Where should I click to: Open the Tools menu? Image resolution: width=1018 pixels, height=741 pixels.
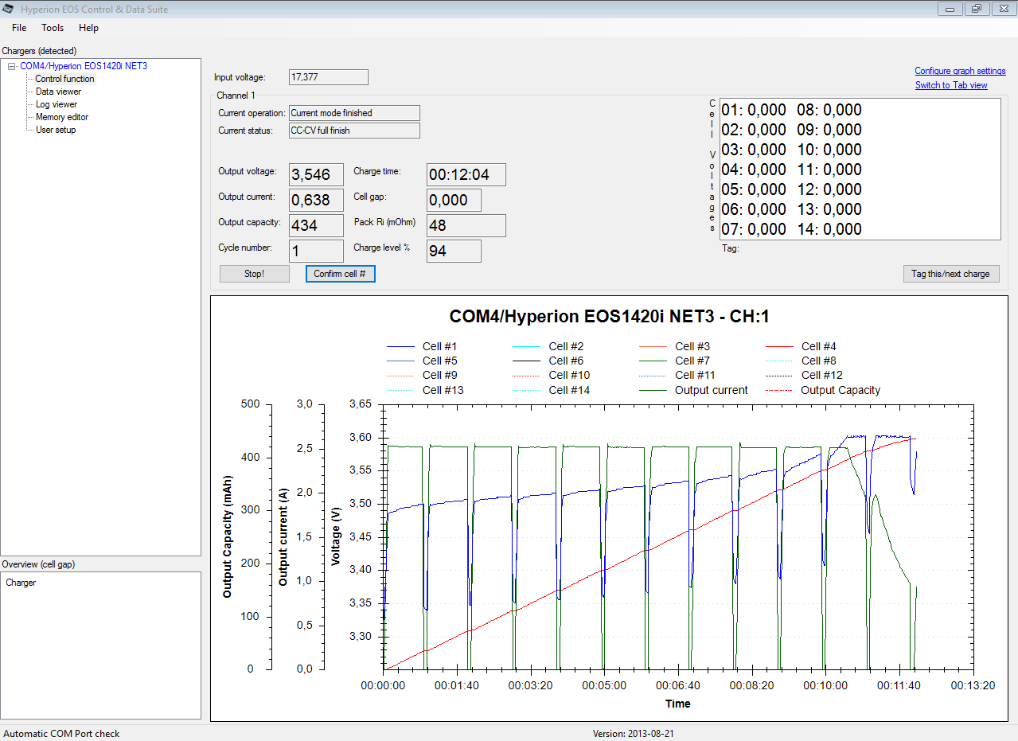click(53, 28)
